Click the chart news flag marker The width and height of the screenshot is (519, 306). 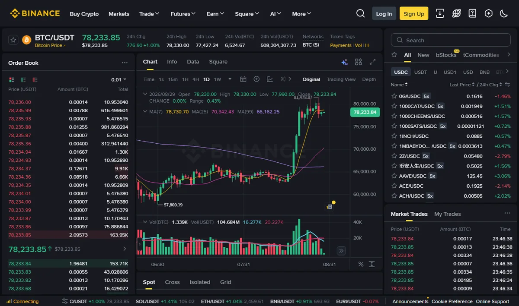pyautogui.click(x=329, y=207)
